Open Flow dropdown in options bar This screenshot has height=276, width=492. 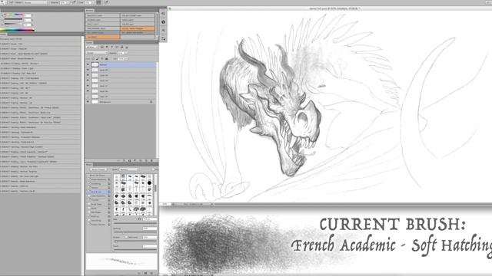[x=92, y=2]
